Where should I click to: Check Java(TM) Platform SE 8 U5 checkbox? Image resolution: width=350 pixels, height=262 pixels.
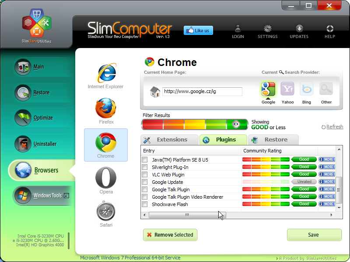tap(145, 159)
